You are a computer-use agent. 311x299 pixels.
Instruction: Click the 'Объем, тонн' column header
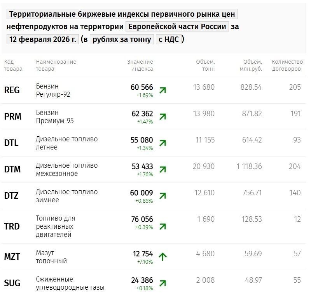tap(205, 65)
